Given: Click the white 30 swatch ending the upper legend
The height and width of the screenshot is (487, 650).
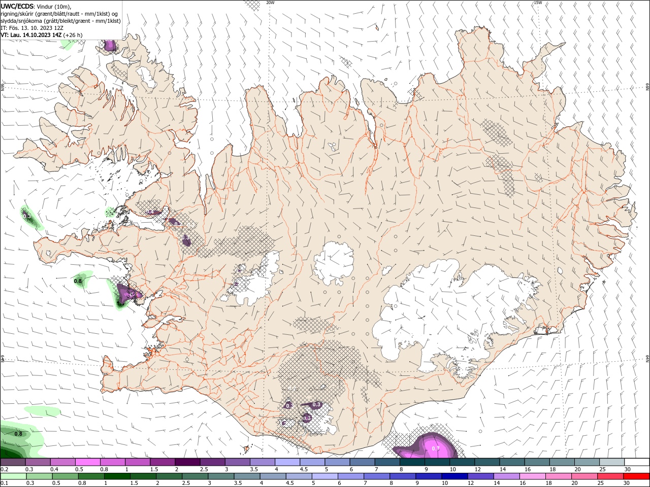Looking at the screenshot, I should coord(637,462).
